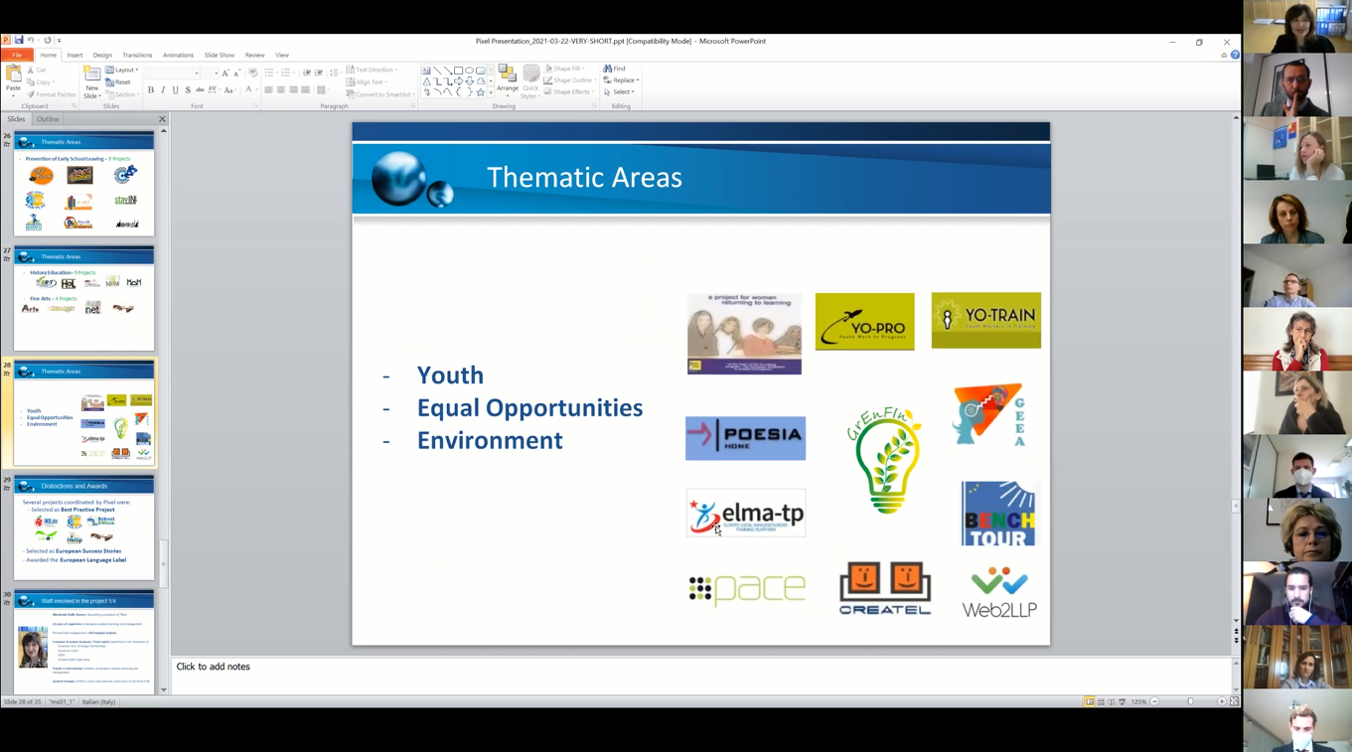The width and height of the screenshot is (1354, 752).
Task: Open the Layout dropdown
Action: click(121, 70)
